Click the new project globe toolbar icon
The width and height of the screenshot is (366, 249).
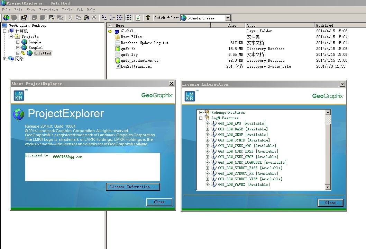click(6, 18)
